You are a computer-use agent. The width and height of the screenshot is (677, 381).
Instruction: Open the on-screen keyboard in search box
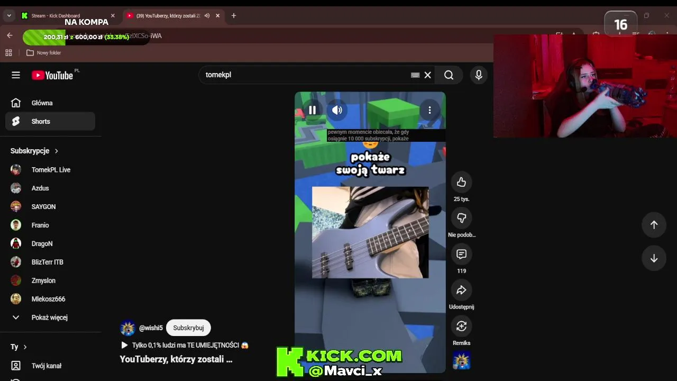pos(415,75)
